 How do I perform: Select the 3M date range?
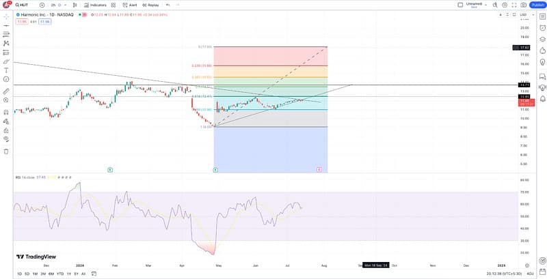click(43, 274)
